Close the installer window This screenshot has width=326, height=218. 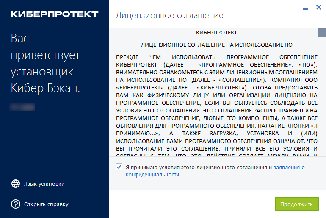[x=318, y=7]
